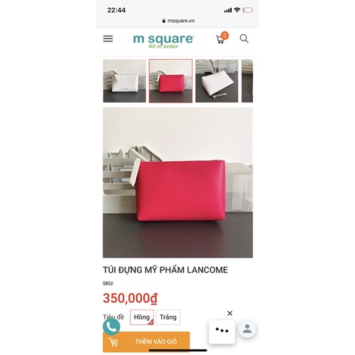View the partially visible fourth thumbnail
The width and height of the screenshot is (355, 355).
click(247, 81)
